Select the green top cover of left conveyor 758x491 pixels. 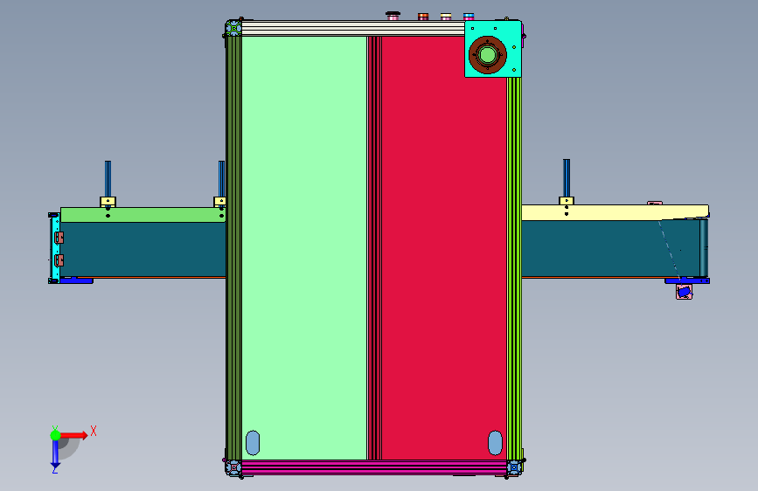click(143, 215)
